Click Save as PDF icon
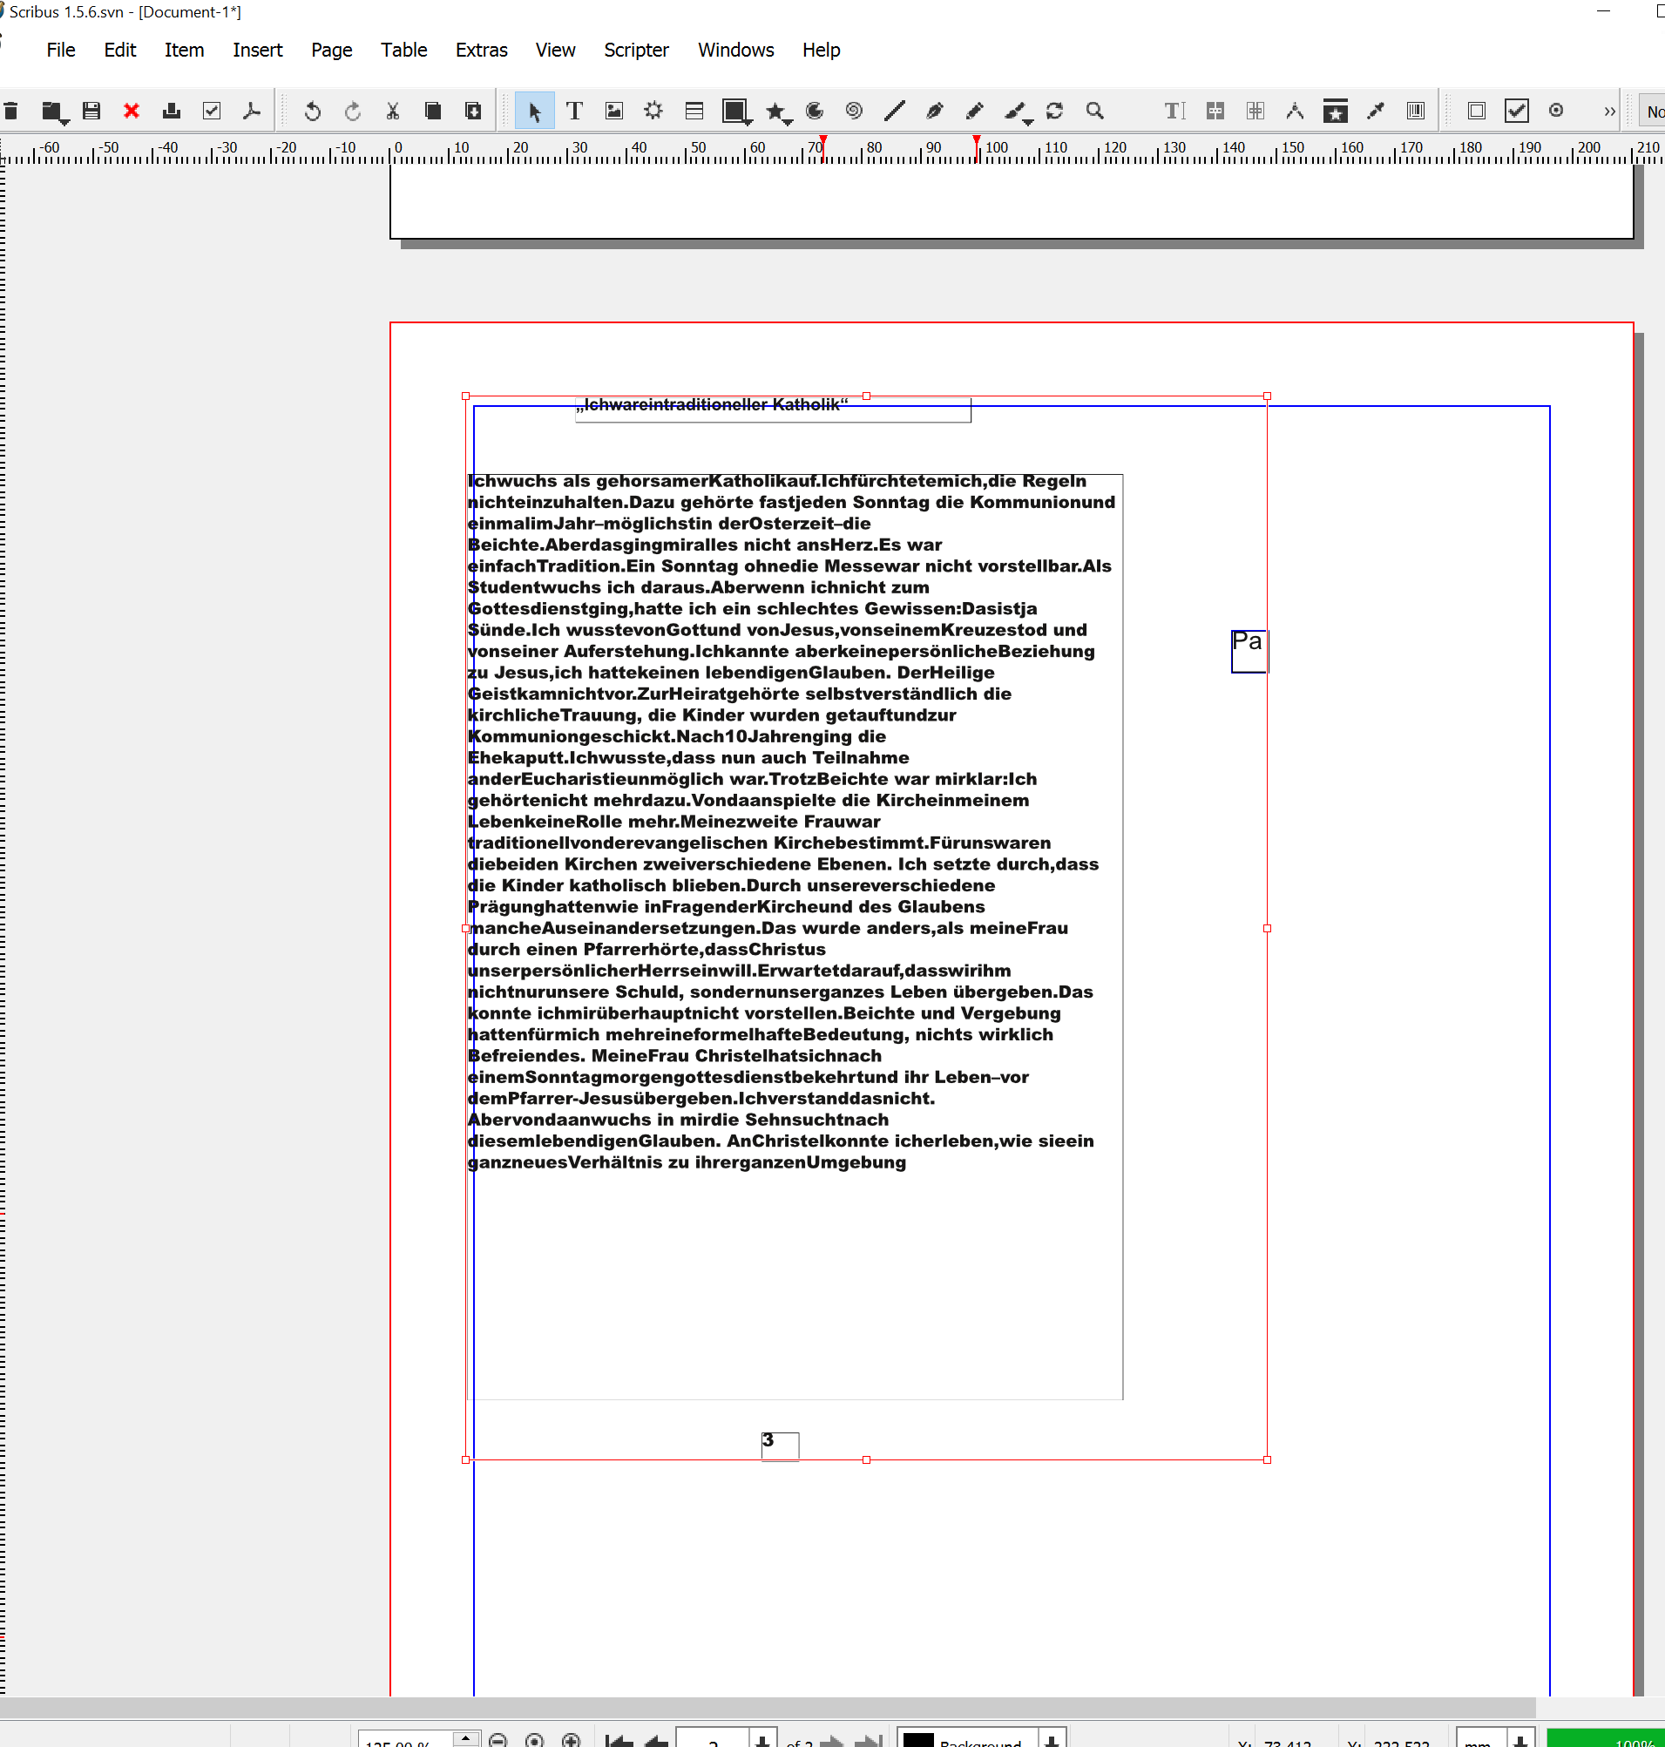The height and width of the screenshot is (1747, 1665). [252, 111]
